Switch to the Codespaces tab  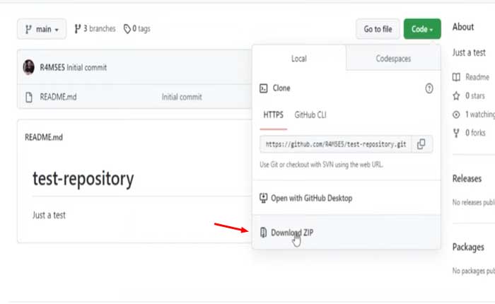tap(393, 59)
